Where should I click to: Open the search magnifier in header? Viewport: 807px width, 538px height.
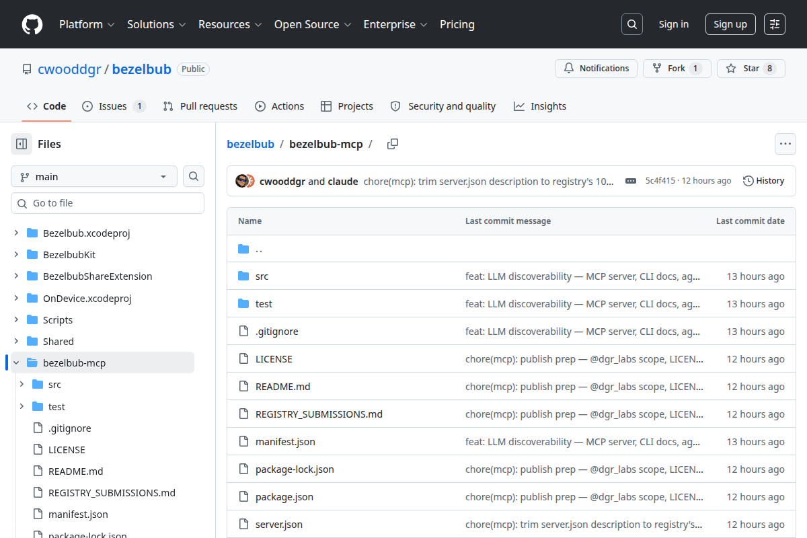coord(631,24)
